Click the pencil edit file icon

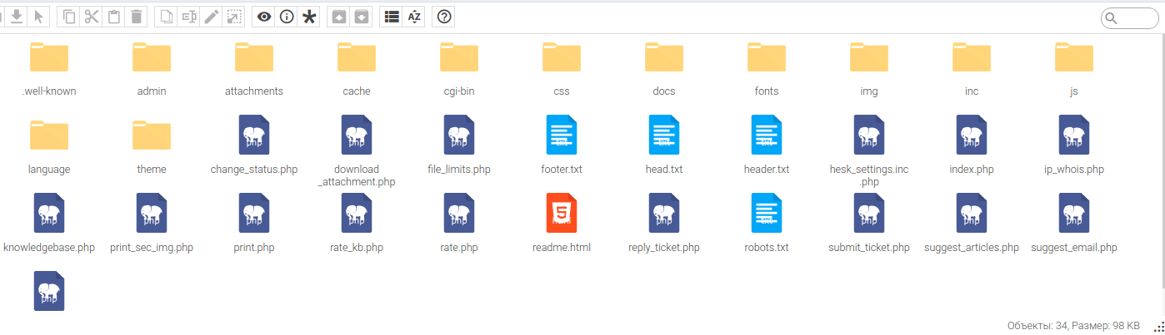coord(212,17)
